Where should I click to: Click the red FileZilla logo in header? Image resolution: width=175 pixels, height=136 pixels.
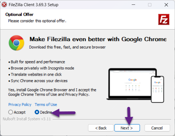(x=163, y=19)
